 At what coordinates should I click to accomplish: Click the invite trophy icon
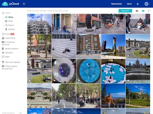point(3,62)
